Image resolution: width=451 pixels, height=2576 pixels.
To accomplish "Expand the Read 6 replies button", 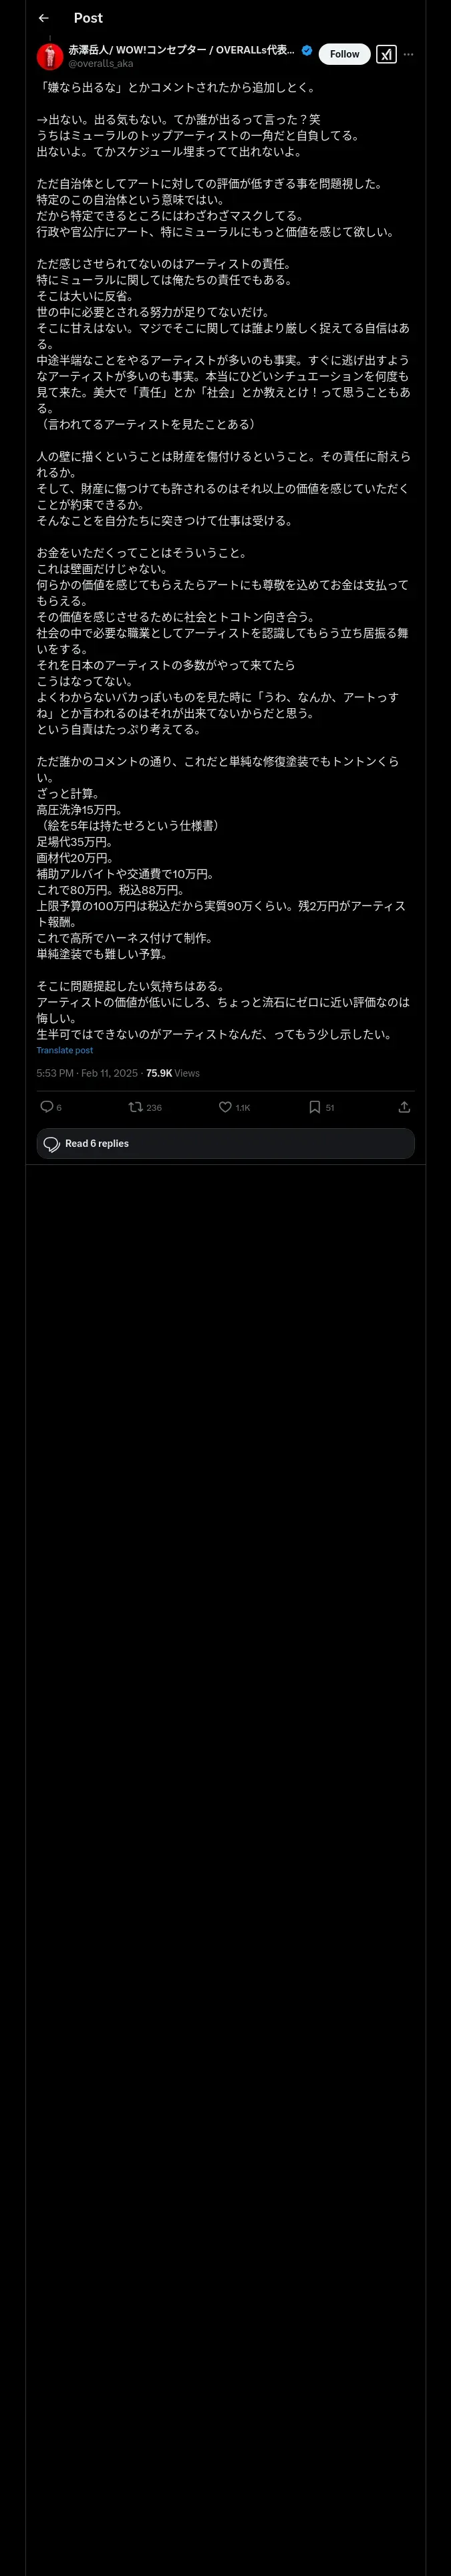I will pyautogui.click(x=225, y=1143).
